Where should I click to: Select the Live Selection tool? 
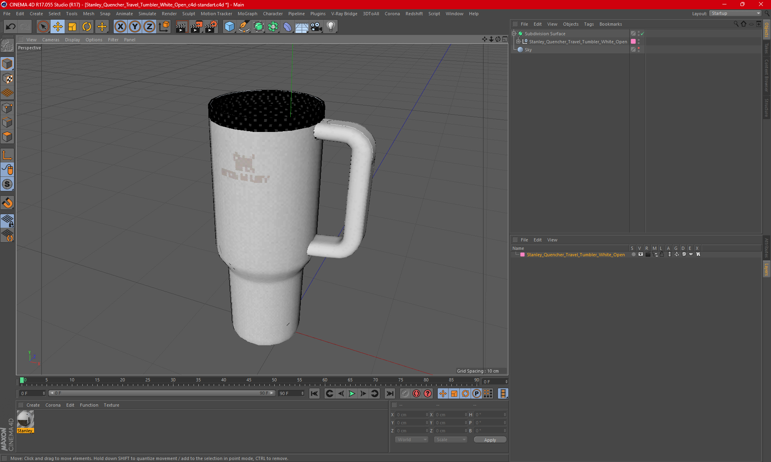pos(43,27)
